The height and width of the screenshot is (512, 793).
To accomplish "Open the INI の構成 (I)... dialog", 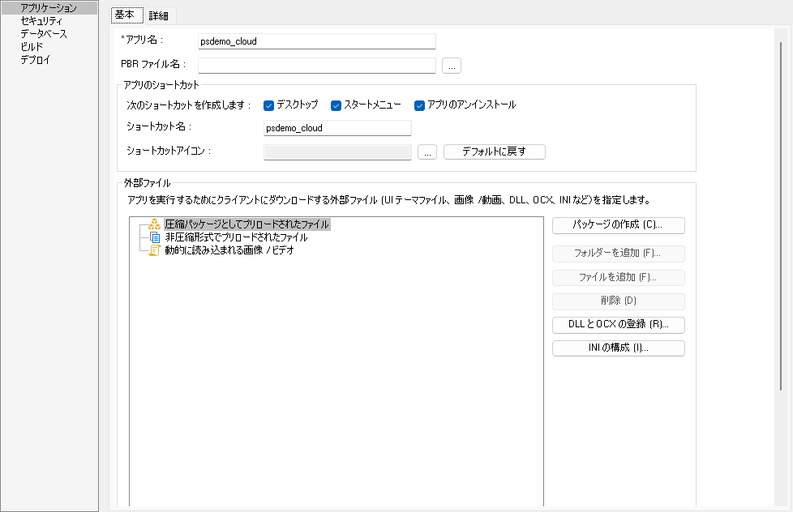I will pyautogui.click(x=619, y=348).
